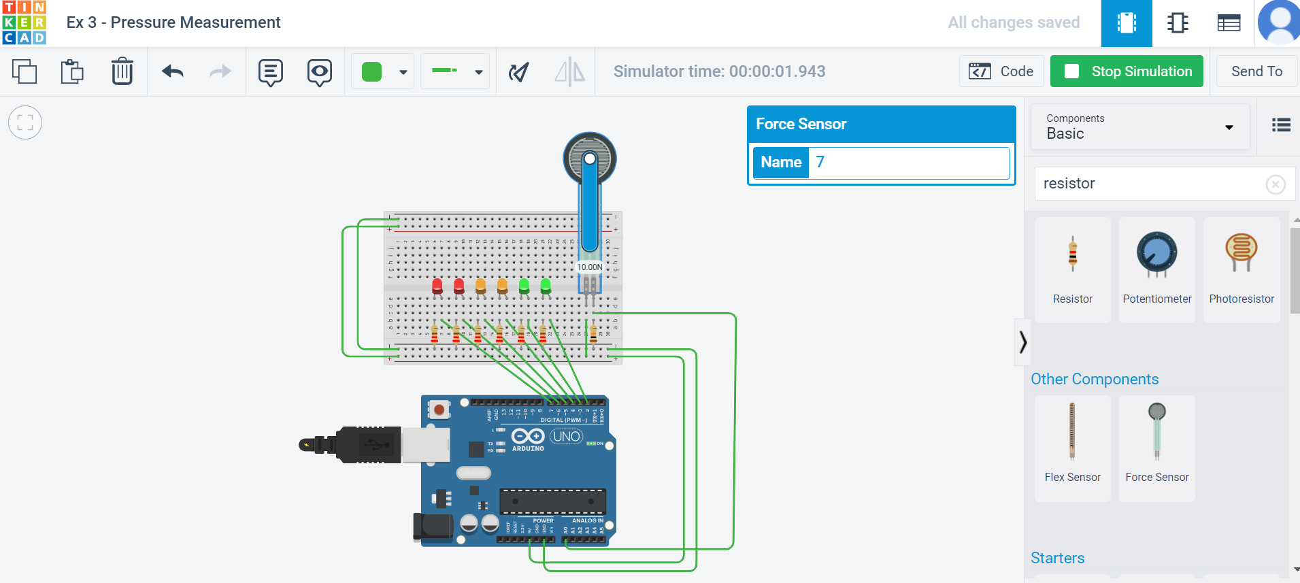Edit the project title text

[173, 22]
